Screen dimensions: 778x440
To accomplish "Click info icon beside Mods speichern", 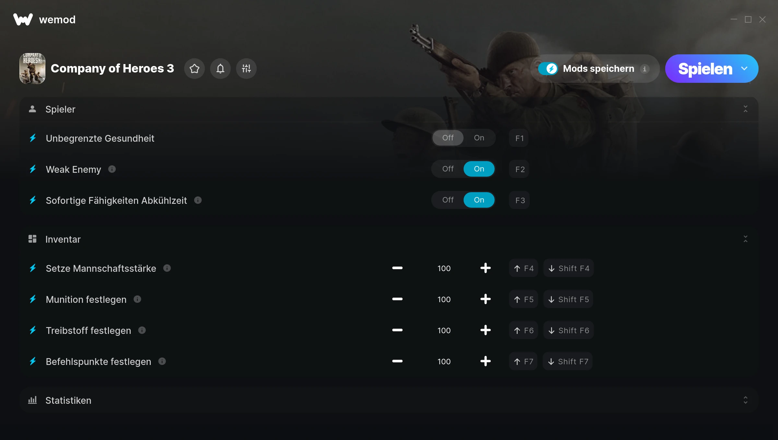I will point(645,69).
